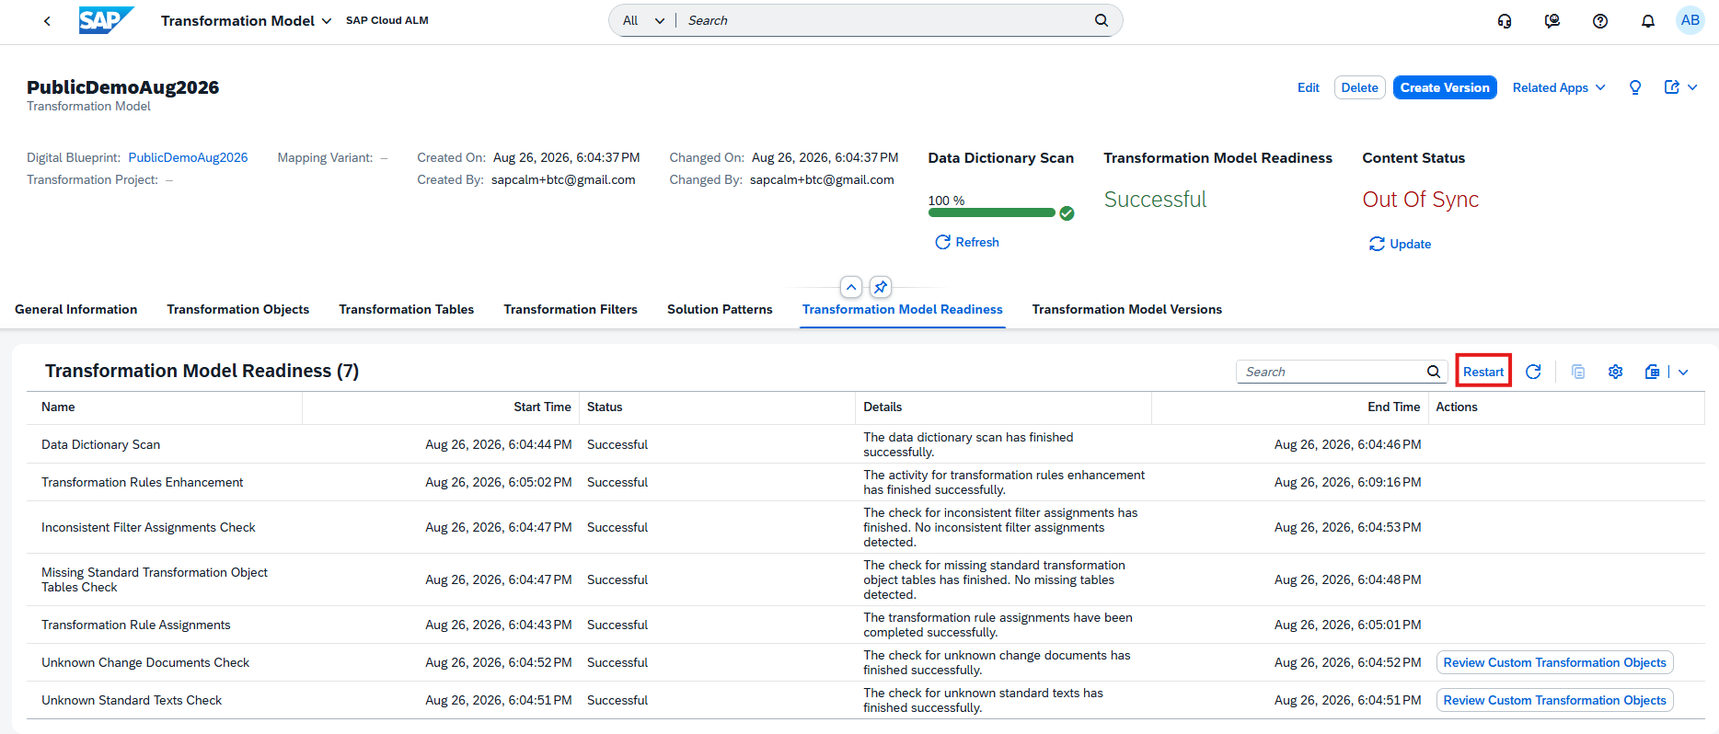Image resolution: width=1719 pixels, height=734 pixels.
Task: Select Transformation Model Readiness tab
Action: (x=903, y=309)
